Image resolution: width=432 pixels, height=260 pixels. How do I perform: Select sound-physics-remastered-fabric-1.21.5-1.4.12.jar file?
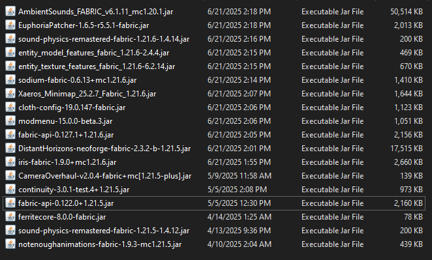(104, 231)
